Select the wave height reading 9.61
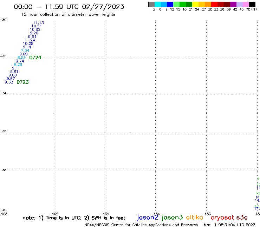The height and width of the screenshot is (228, 260). [x=14, y=72]
